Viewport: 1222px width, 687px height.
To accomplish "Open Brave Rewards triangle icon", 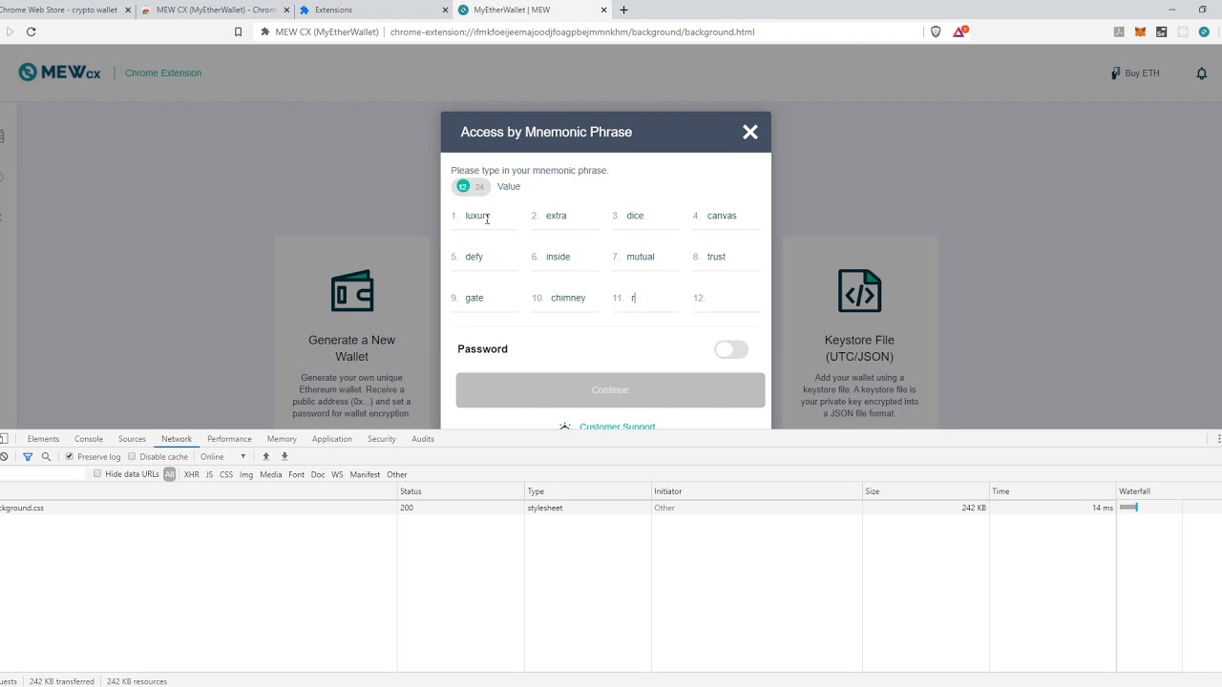I will 959,31.
